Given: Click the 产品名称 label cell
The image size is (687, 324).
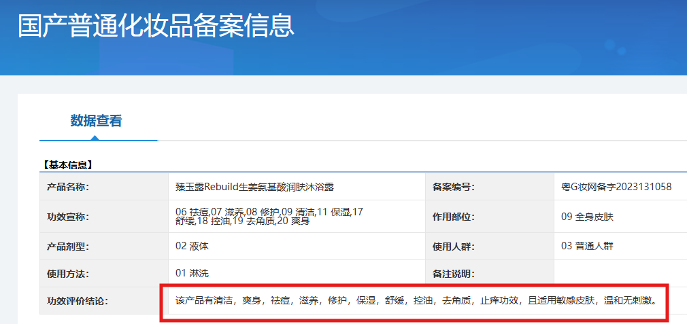Looking at the screenshot, I should pyautogui.click(x=104, y=187).
